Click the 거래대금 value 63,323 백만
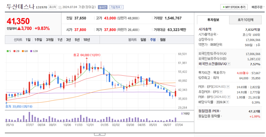 tap(177, 30)
